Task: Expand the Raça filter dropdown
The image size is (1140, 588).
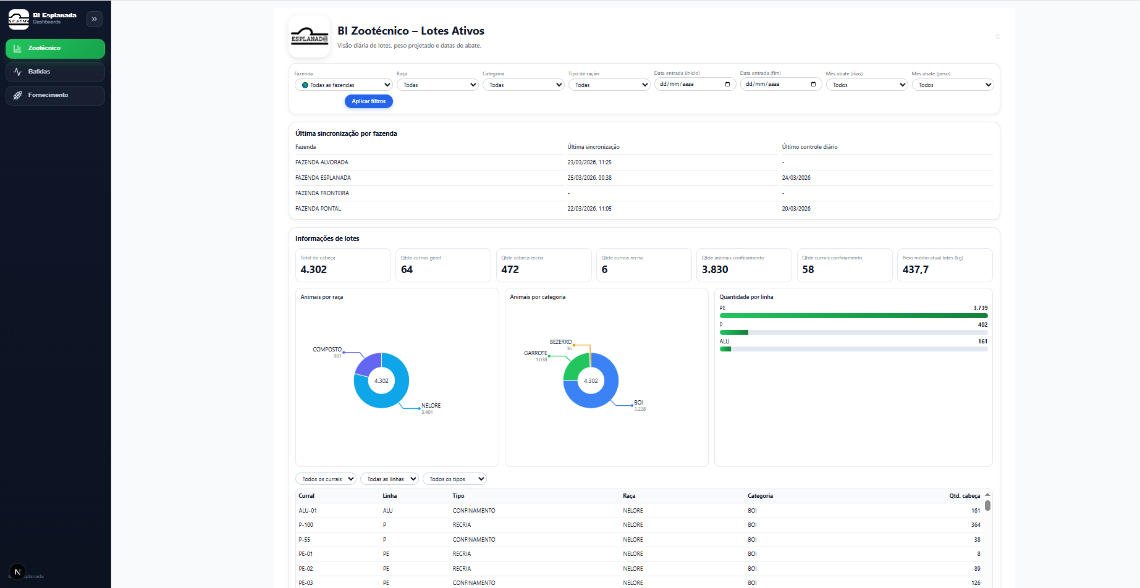Action: 437,85
